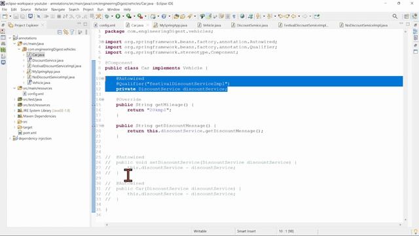419x236 pixels.
Task: Click the External Tools run icon
Action: coord(139,16)
